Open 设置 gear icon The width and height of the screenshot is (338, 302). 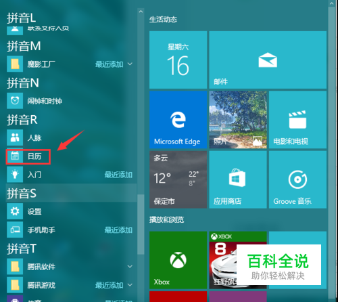15,211
